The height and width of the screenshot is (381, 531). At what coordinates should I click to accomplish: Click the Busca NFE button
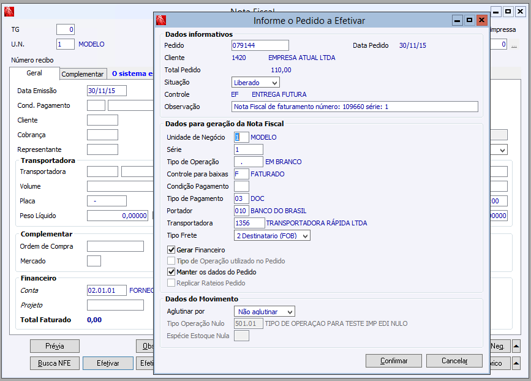pos(55,363)
